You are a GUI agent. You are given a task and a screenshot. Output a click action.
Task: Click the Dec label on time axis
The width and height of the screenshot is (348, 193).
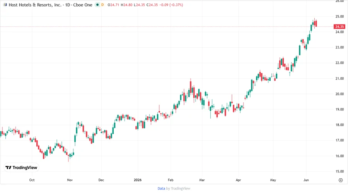(101, 180)
